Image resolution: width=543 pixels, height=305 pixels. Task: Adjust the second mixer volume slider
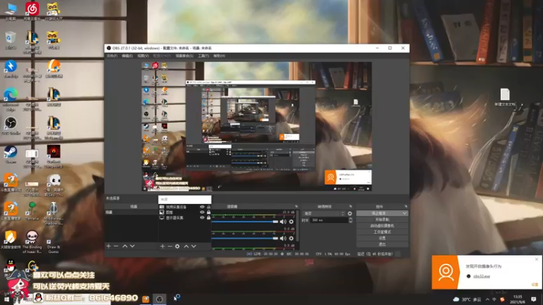point(245,239)
